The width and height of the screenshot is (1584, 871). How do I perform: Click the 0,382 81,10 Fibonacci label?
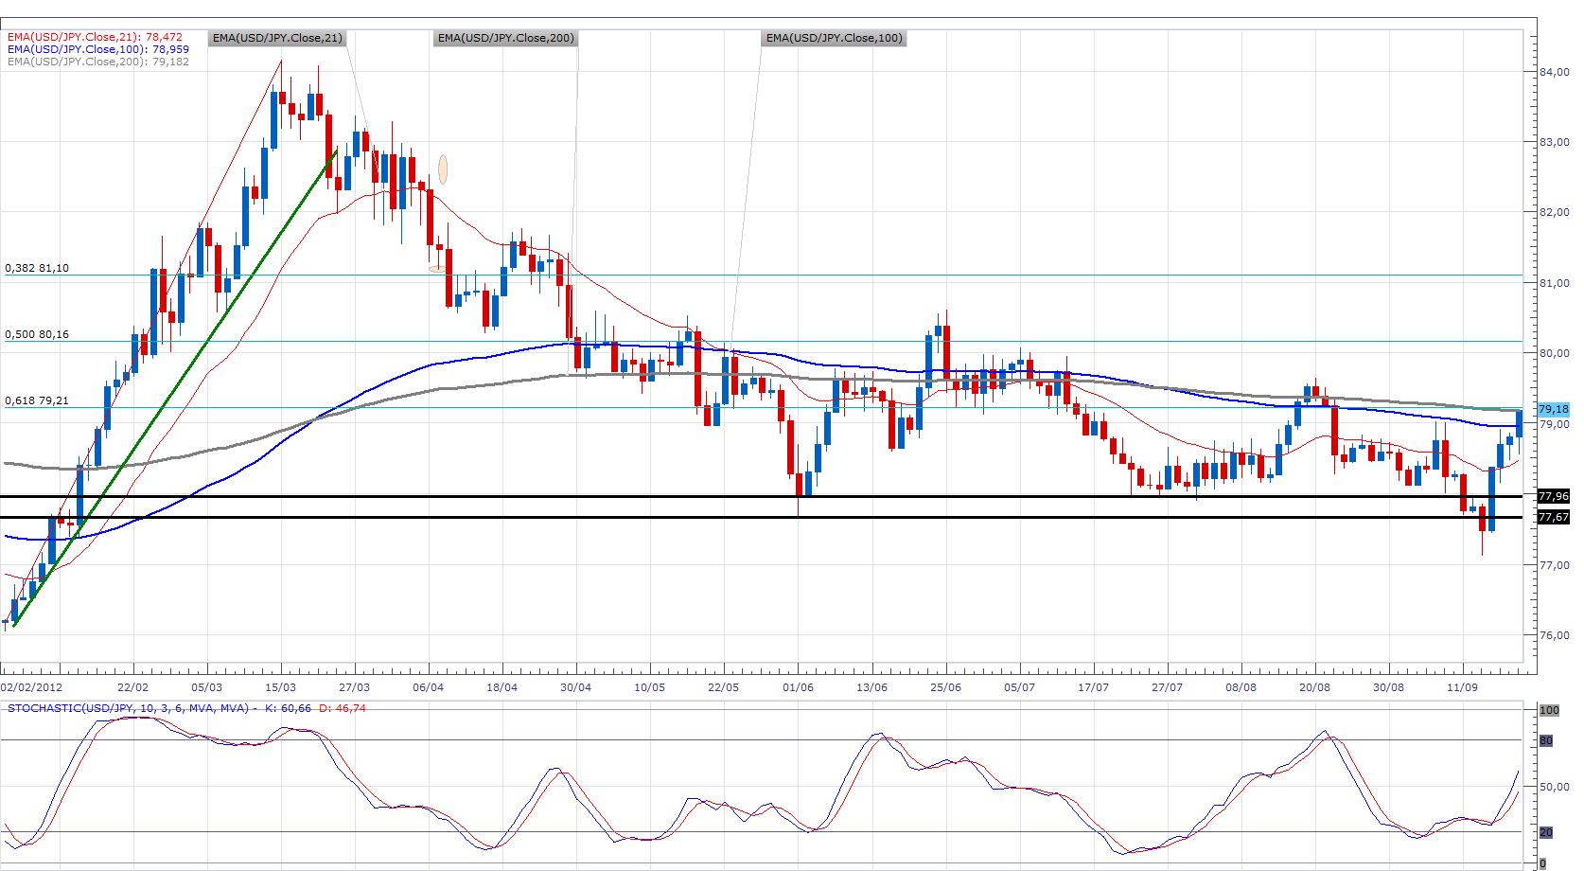click(x=37, y=269)
